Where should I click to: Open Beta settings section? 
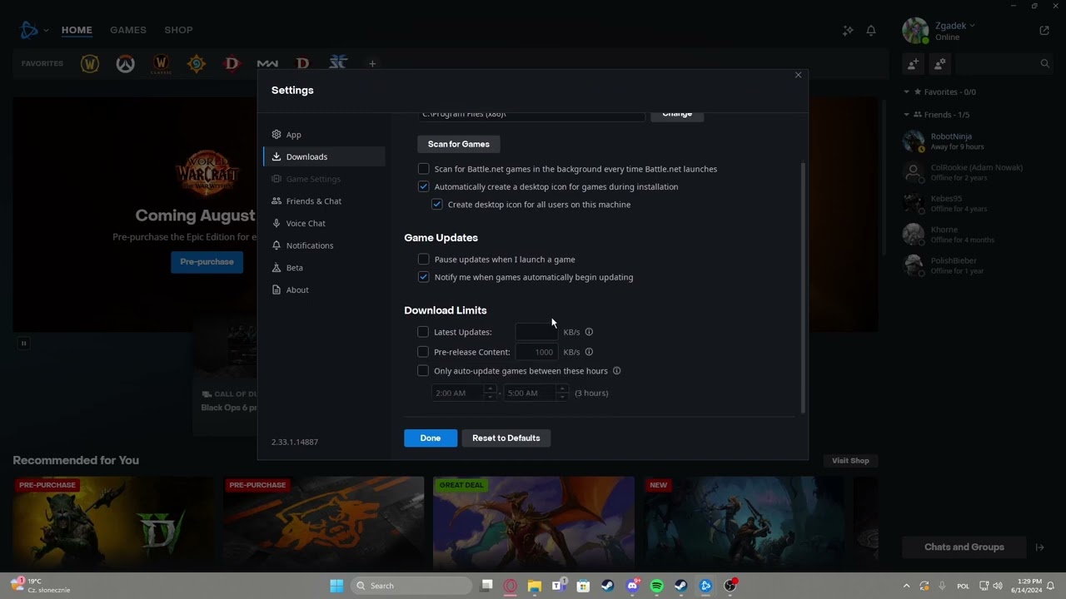point(325,268)
